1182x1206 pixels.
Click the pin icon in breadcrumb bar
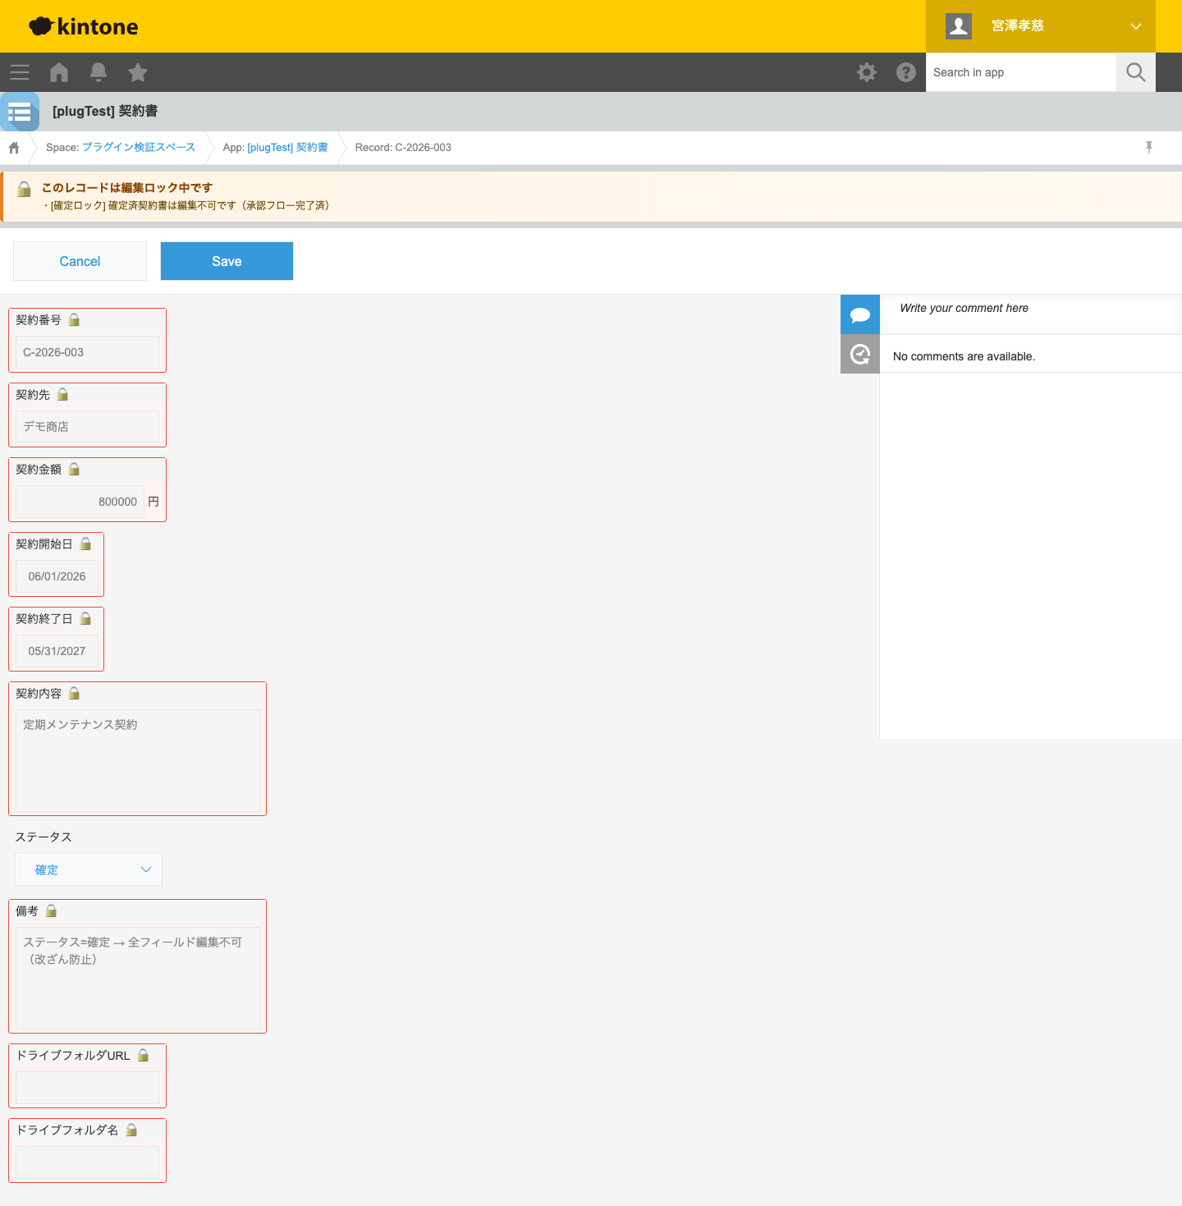tap(1149, 147)
